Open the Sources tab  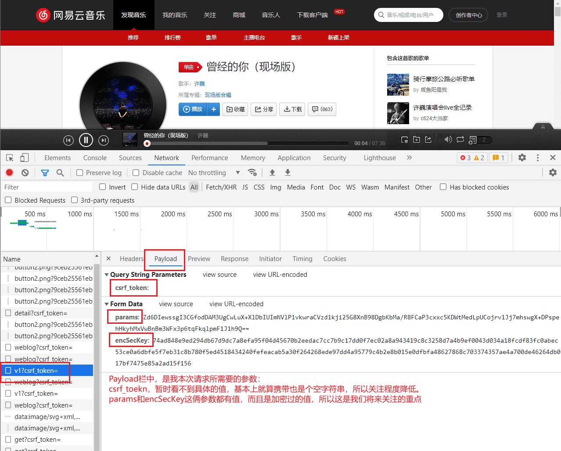[x=130, y=158]
